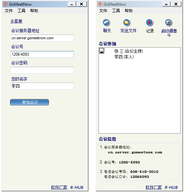This screenshot has width=184, height=192.
Task: Expand the right window with the » button
Action: (166, 4)
